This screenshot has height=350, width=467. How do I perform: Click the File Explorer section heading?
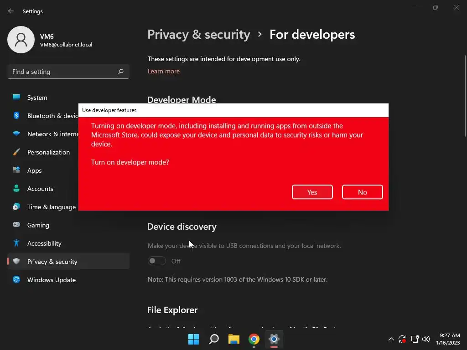click(172, 310)
